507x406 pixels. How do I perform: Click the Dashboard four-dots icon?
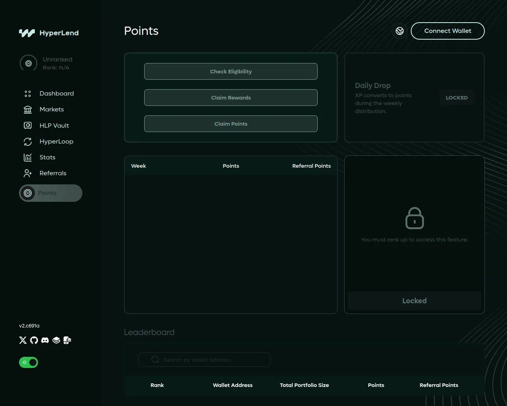[28, 94]
